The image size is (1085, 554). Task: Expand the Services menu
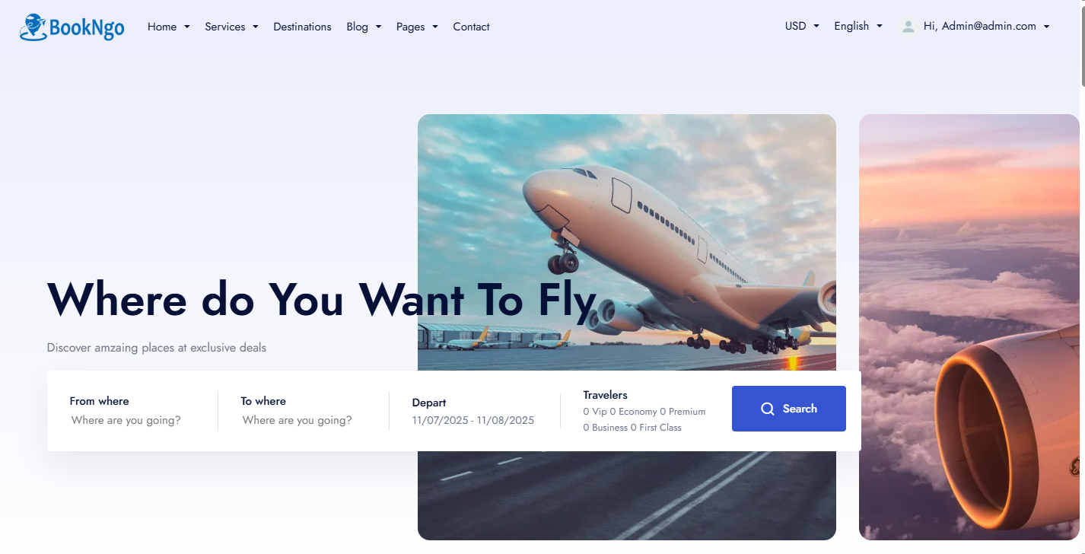[x=231, y=27]
